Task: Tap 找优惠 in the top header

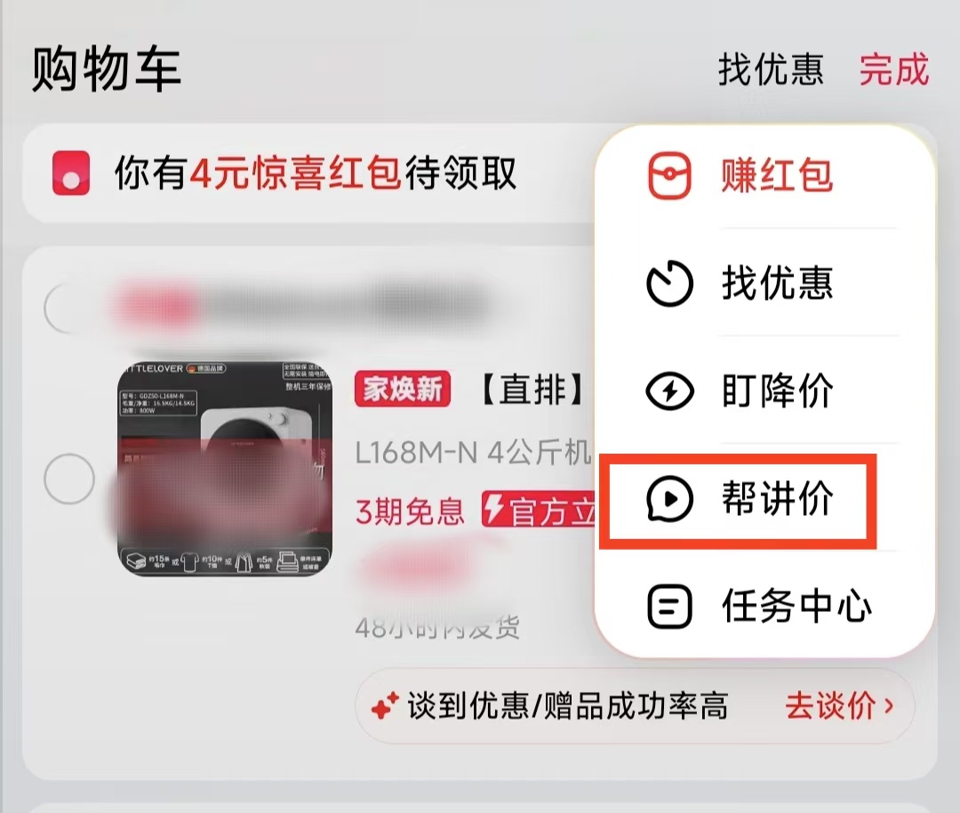Action: (x=771, y=69)
